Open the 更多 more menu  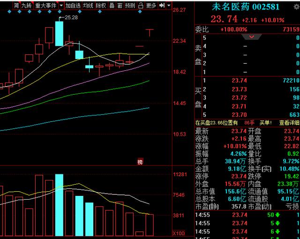(151, 6)
